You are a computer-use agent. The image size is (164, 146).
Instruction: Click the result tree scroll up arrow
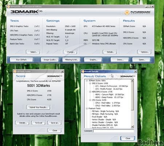pyautogui.click(x=132, y=81)
